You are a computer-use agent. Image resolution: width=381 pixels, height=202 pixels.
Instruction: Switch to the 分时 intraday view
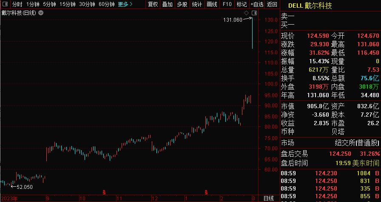pos(17,4)
